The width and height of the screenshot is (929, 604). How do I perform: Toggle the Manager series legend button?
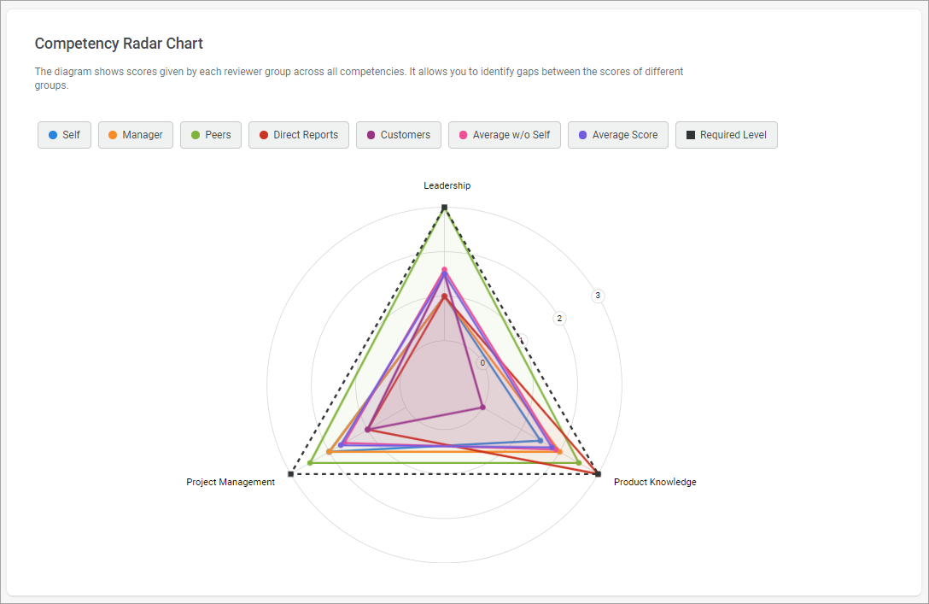point(136,135)
